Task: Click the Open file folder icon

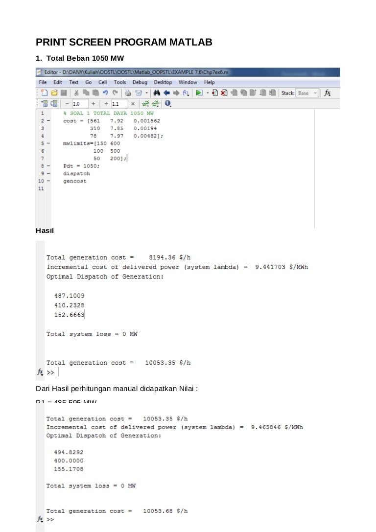Action: 54,93
